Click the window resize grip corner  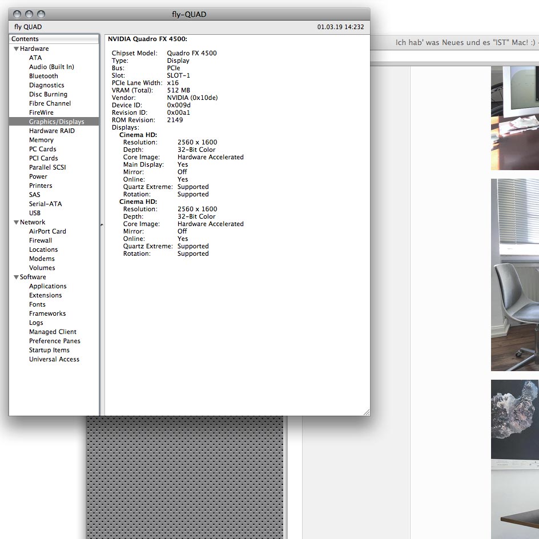coord(366,412)
